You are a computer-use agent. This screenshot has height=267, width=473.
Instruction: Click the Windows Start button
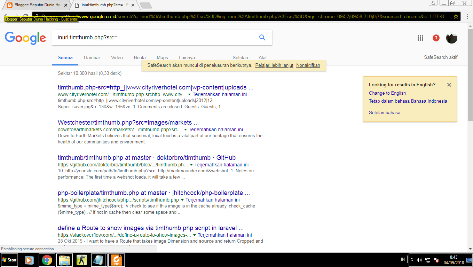click(9, 260)
